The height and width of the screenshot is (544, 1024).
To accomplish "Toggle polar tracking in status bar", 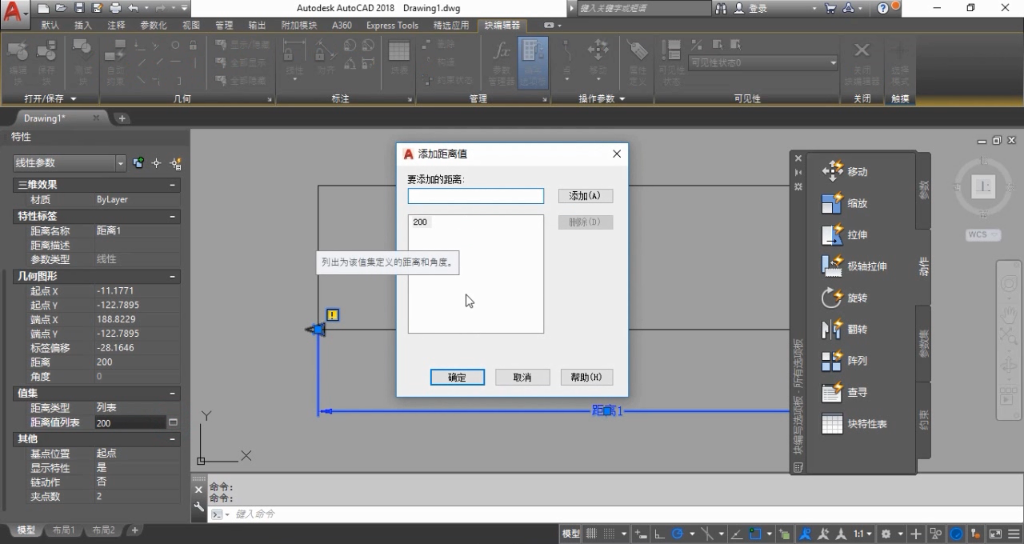I will (678, 534).
